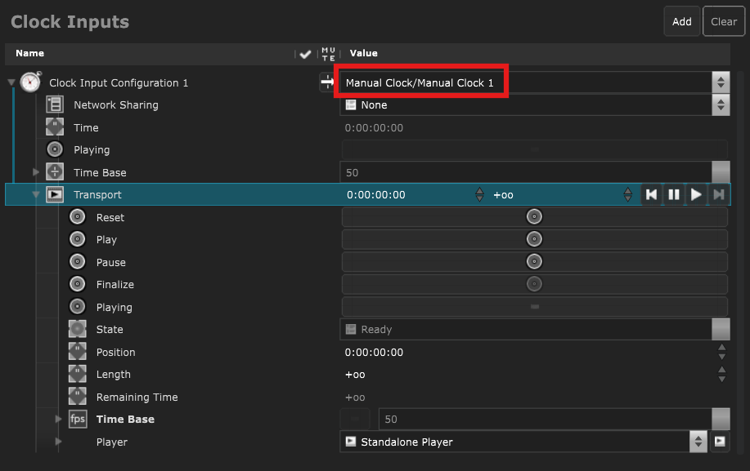Click the Length value +oo
The height and width of the screenshot is (471, 750).
355,375
